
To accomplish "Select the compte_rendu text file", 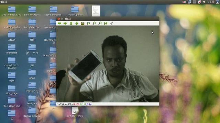I will pyautogui.click(x=75, y=112).
